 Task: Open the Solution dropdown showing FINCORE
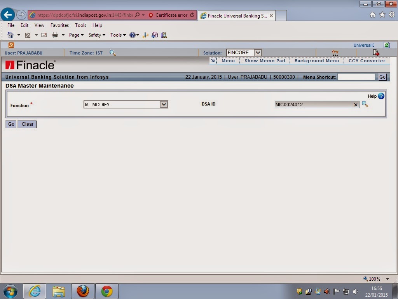pos(257,52)
